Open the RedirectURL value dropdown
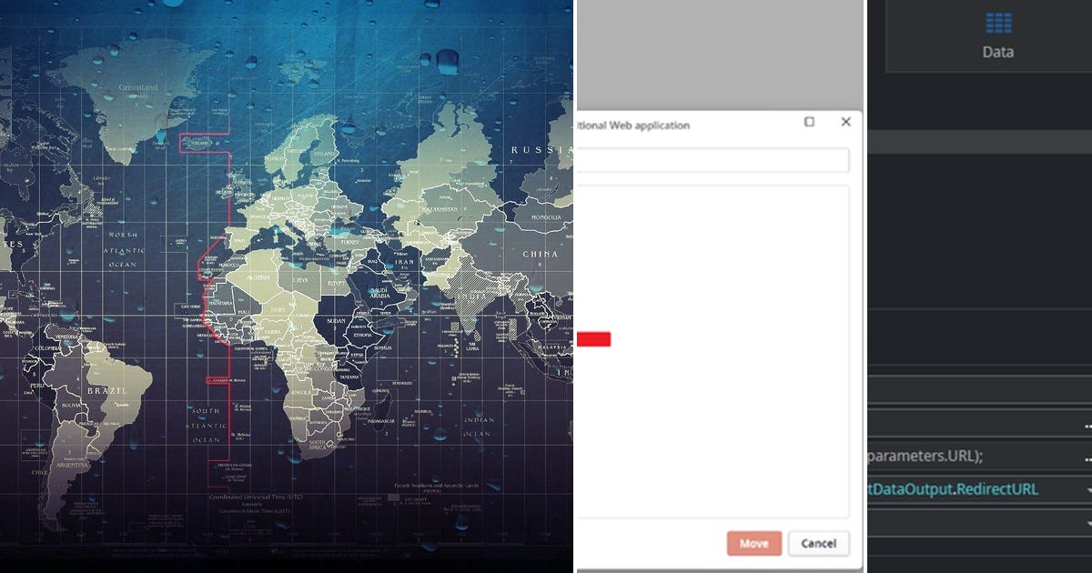Image resolution: width=1092 pixels, height=573 pixels. (1089, 490)
